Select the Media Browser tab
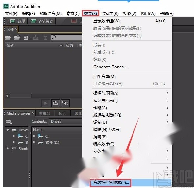The height and width of the screenshot is (188, 194). tap(18, 113)
